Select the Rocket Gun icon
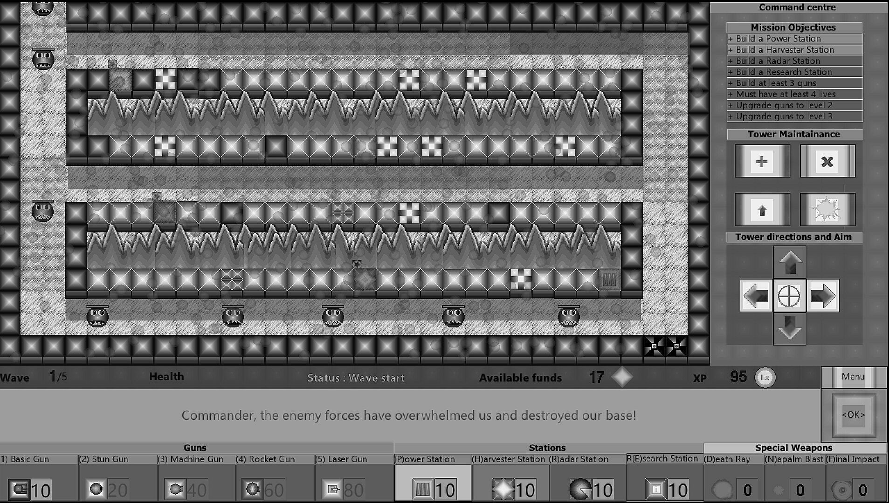The image size is (889, 503). (x=253, y=489)
